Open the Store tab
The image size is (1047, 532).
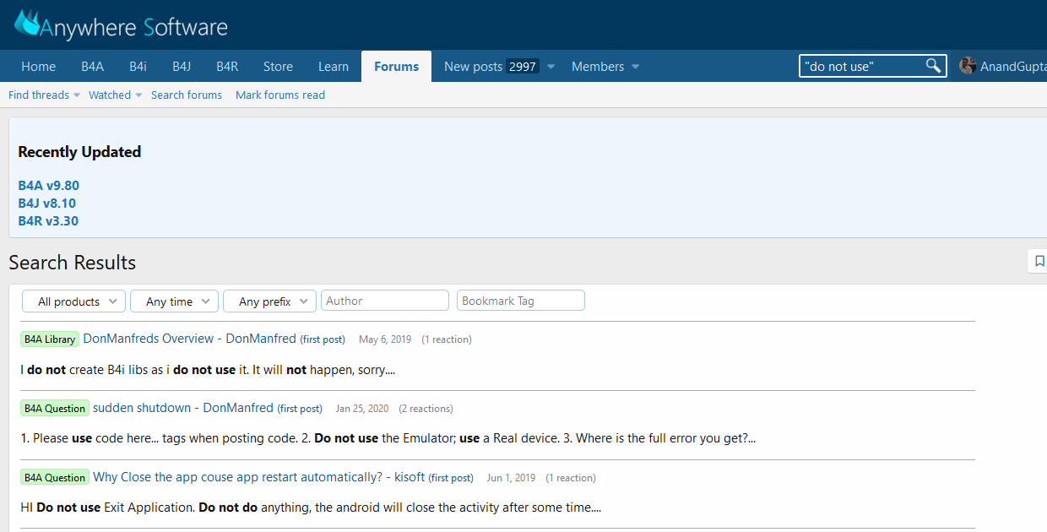tap(278, 67)
